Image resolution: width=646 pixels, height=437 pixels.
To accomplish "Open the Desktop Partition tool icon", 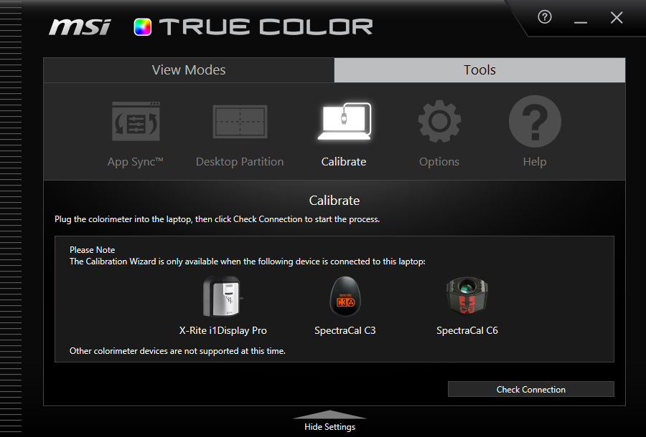I will pos(240,122).
